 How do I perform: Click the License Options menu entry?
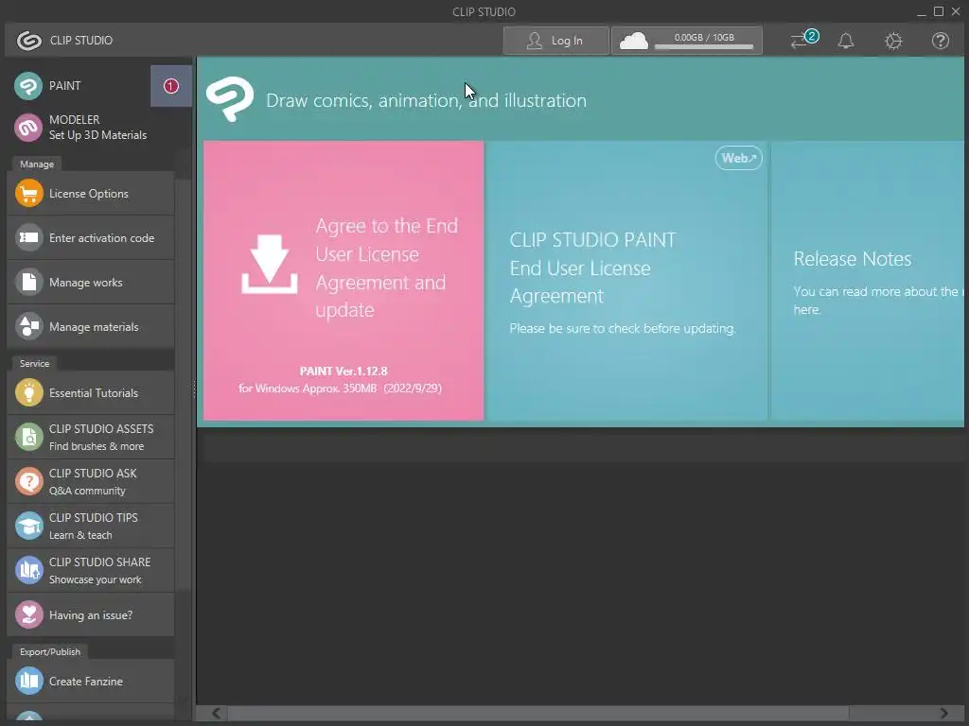click(x=90, y=194)
